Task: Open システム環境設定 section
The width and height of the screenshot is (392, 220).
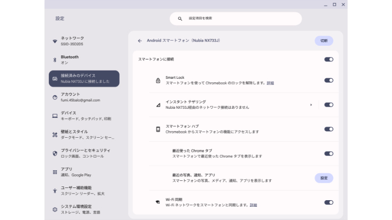Action: pos(84,209)
